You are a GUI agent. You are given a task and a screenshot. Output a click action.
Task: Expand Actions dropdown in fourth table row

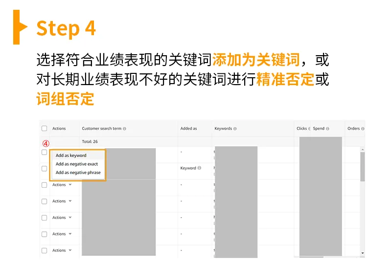coord(62,201)
